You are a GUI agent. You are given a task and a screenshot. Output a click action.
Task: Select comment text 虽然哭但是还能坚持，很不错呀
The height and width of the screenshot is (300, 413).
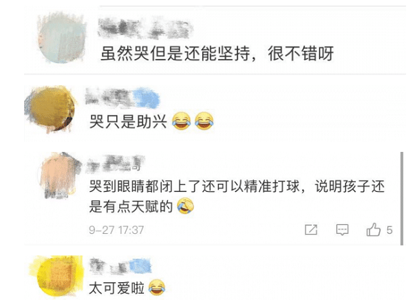(218, 54)
